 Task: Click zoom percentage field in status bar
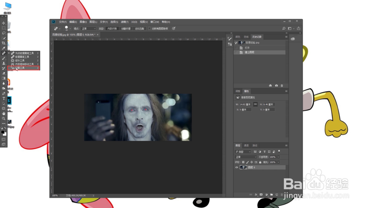55,195
